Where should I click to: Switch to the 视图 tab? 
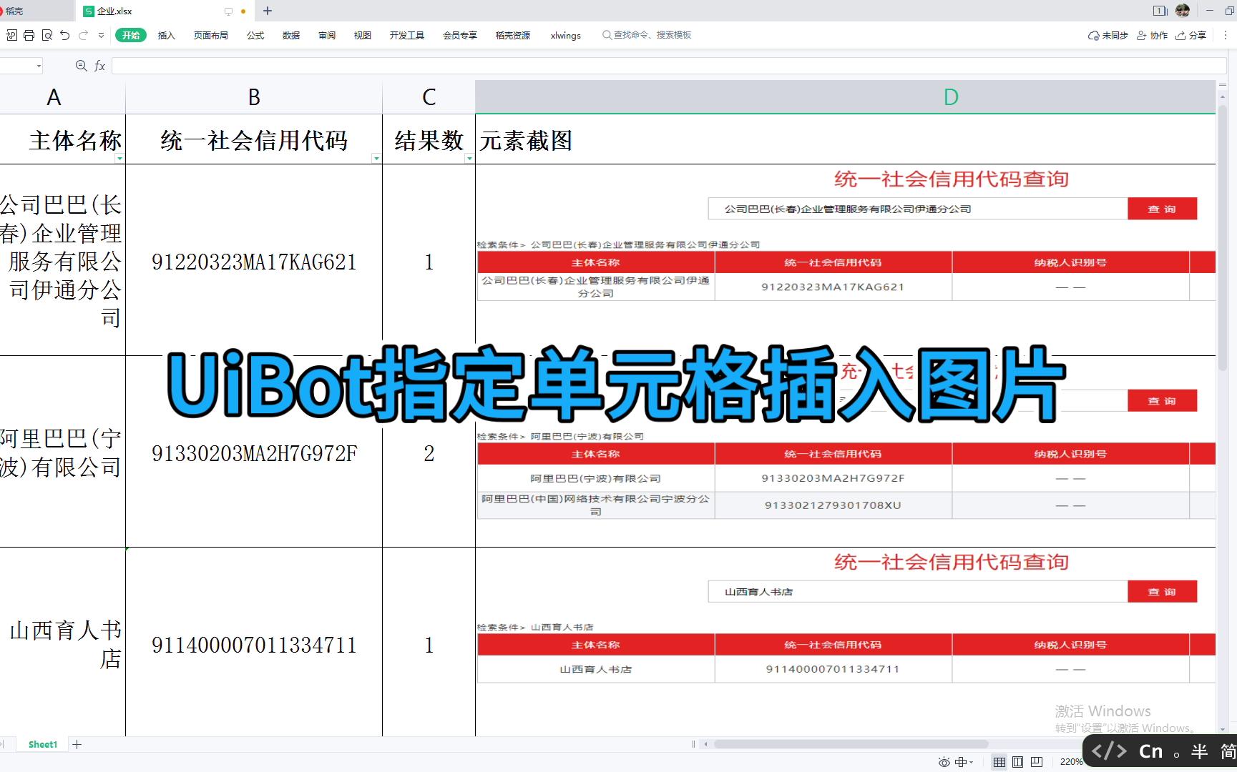pyautogui.click(x=363, y=35)
